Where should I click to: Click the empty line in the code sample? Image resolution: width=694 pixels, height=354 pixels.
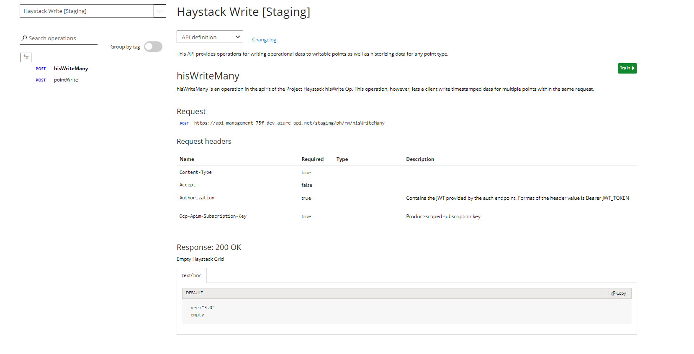coord(197,315)
